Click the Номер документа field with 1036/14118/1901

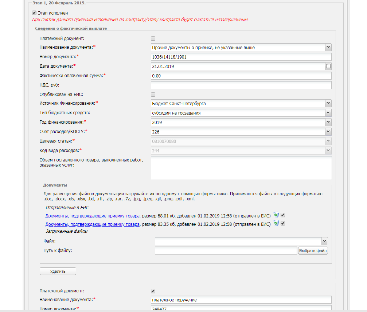click(x=241, y=57)
